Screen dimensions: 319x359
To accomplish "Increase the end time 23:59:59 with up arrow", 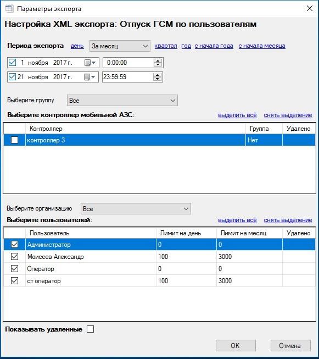I will 157,75.
